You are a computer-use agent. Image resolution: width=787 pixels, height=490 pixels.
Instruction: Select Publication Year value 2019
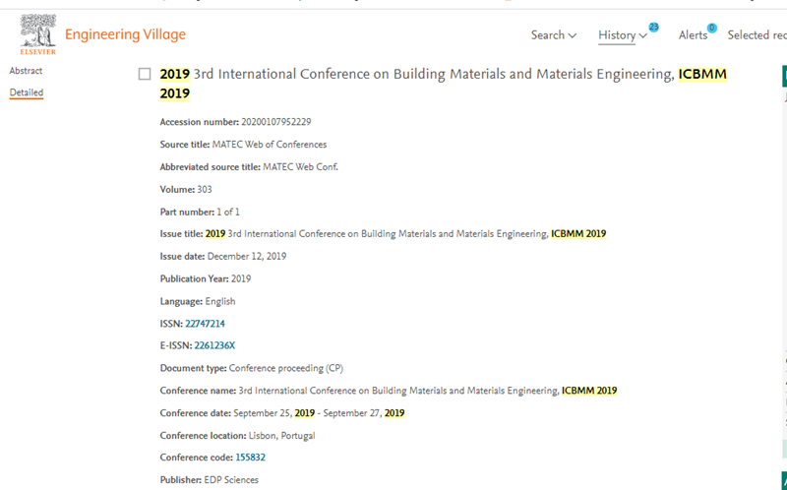tap(241, 278)
